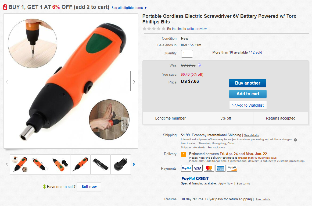Click the Visa card icon
Screen dimensions: 312x206
(x=198, y=168)
